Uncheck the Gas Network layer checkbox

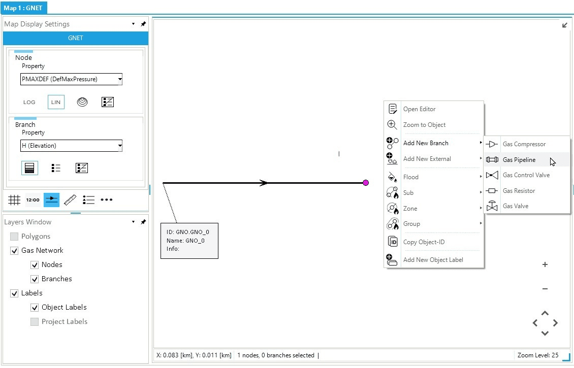14,250
